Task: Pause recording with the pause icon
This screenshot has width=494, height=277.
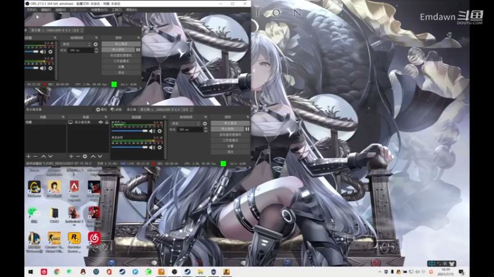Action: [248, 129]
